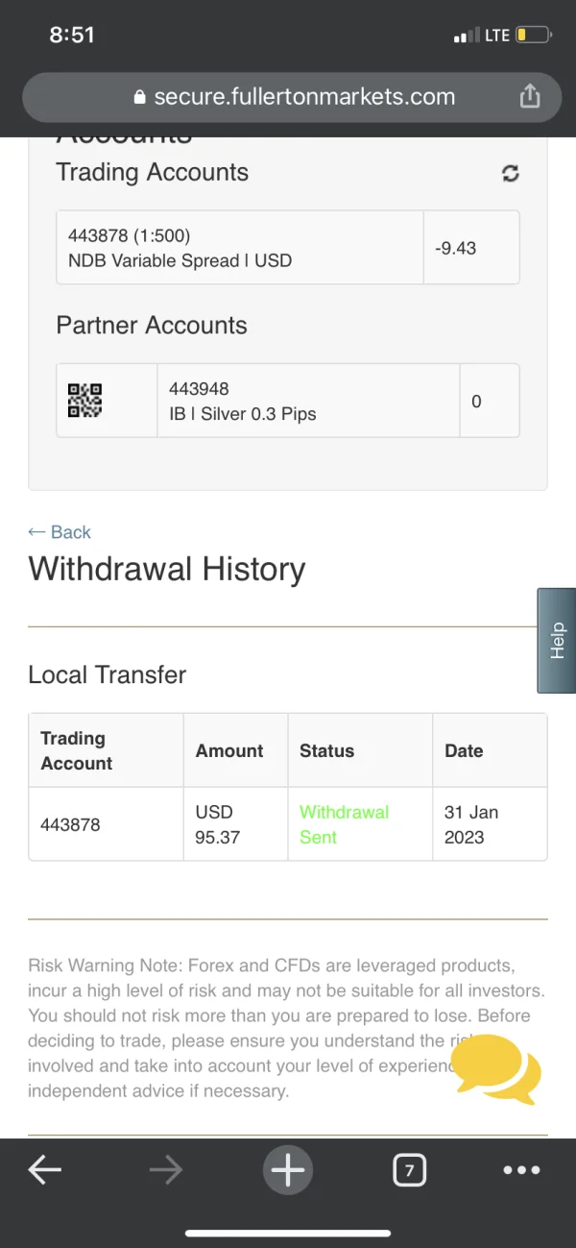Tap the browser forward arrow
Image resolution: width=576 pixels, height=1248 pixels.
click(x=165, y=1169)
